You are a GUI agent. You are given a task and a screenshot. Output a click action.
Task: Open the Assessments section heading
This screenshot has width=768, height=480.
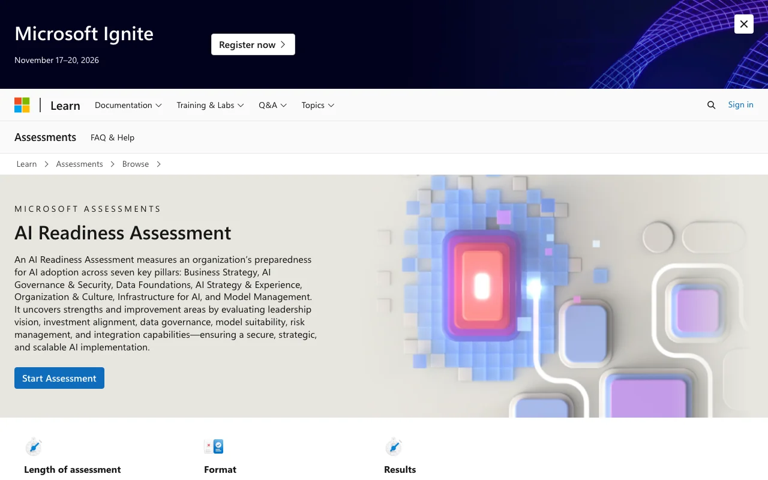[x=46, y=137]
